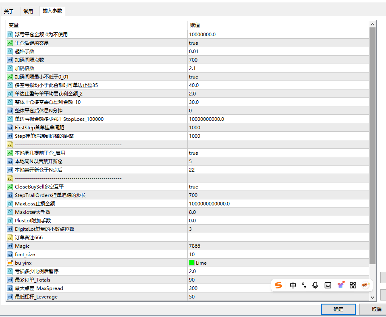
Task: Click the 10000000000.0 value for StopLoss_100000
Action: tap(207, 119)
